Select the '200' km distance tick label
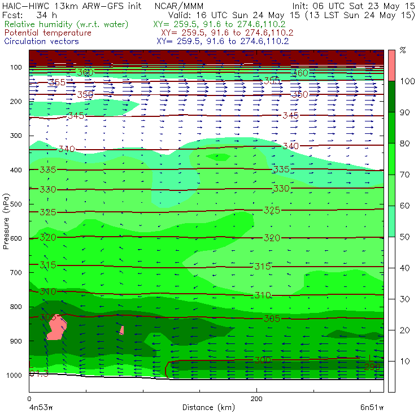418x418 pixels. tap(256, 399)
